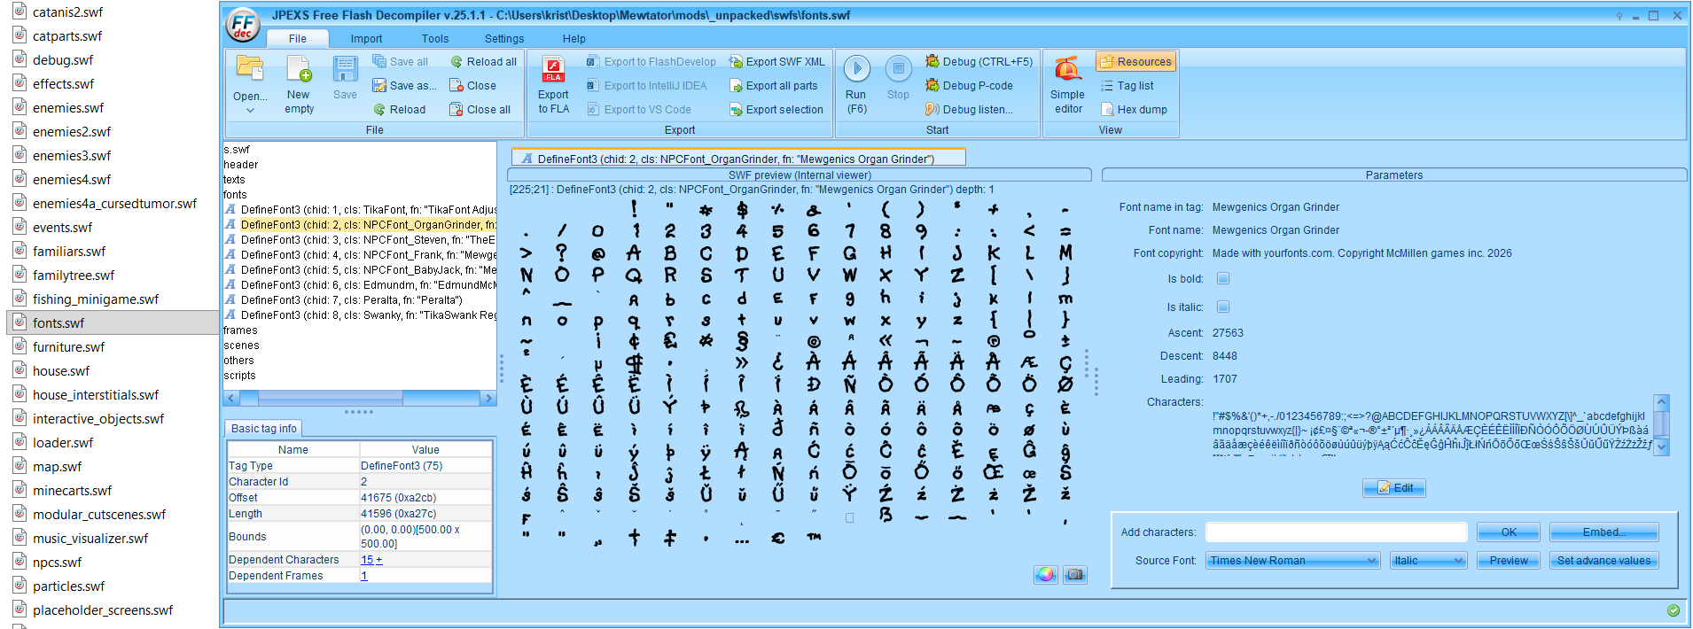Screen dimensions: 1693x629
Task: Open the Help ribbon tab
Action: click(574, 39)
